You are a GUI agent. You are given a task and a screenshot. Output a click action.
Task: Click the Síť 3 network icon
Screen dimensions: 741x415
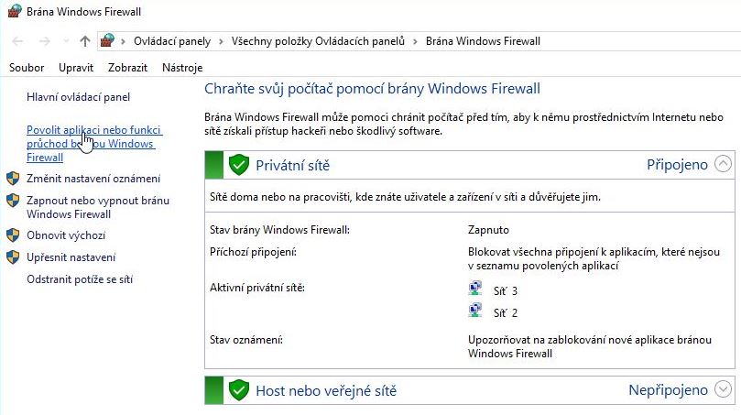tap(475, 289)
